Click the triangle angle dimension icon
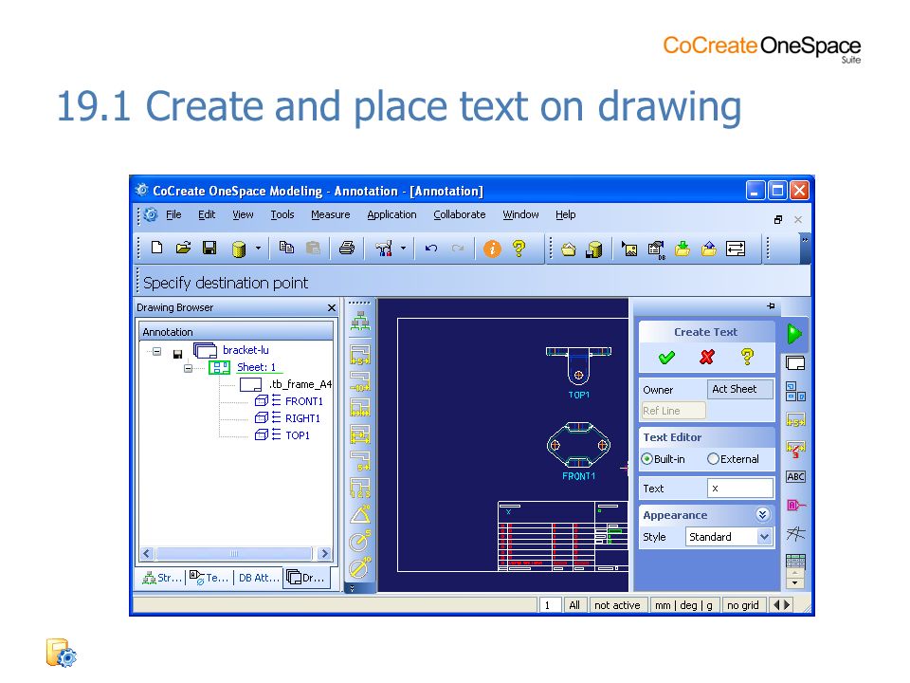The width and height of the screenshot is (910, 683). click(360, 514)
